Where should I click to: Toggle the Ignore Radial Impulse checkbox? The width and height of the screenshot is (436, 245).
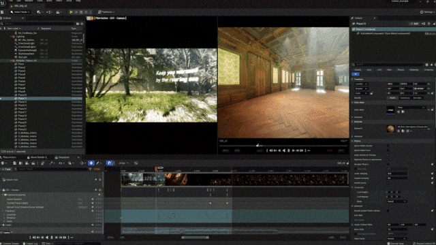tap(388, 146)
